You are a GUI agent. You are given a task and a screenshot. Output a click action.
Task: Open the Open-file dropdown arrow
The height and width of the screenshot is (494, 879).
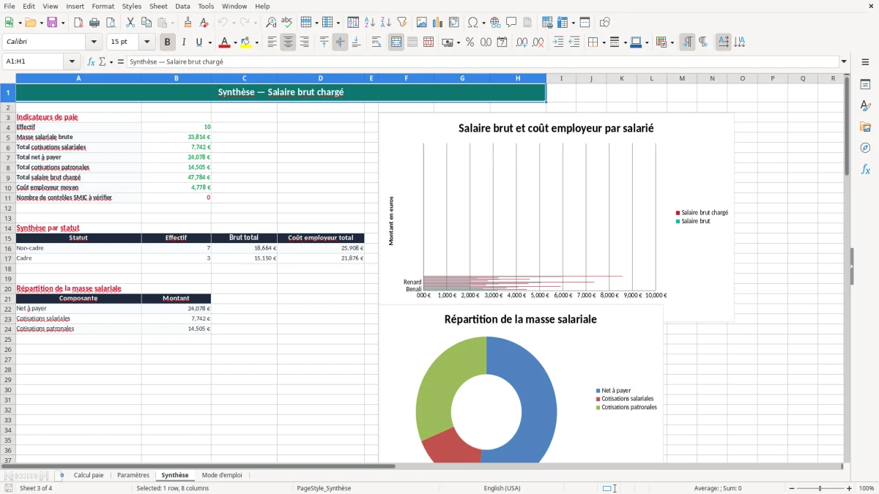41,23
